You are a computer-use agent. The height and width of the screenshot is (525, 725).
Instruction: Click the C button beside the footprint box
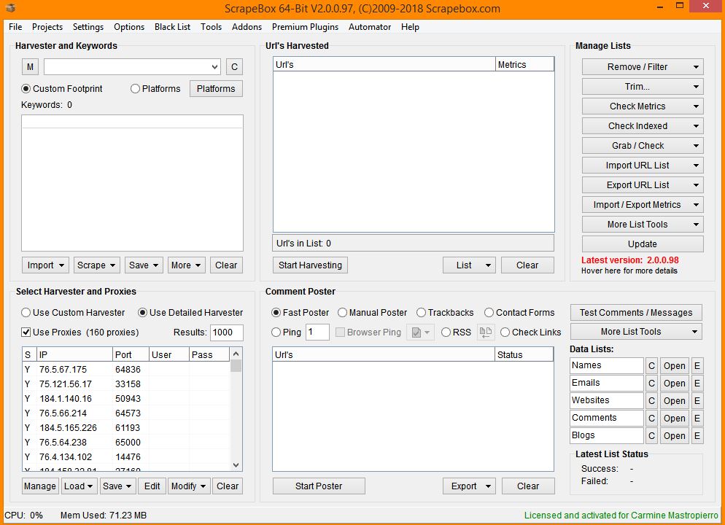click(234, 67)
